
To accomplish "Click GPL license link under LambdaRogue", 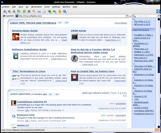I will [27, 110].
